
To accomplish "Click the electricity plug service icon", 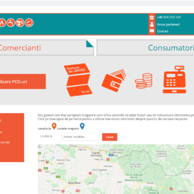I will coord(20,23).
